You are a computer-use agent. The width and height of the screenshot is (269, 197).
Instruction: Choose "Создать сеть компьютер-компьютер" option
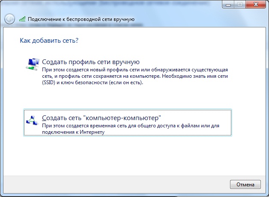click(103, 118)
